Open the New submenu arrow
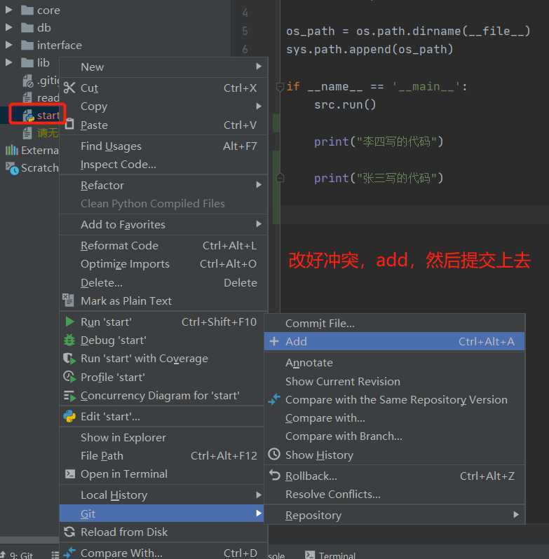This screenshot has width=549, height=559. click(x=259, y=67)
